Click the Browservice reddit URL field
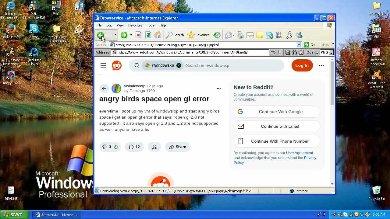The width and height of the screenshot is (390, 219). point(190,52)
